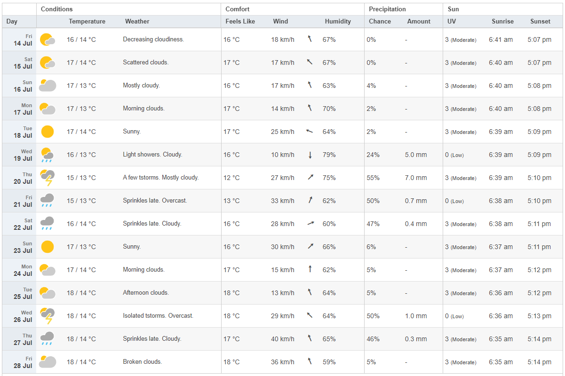The image size is (565, 376).
Task: Click the sun icon for Sun 23 Jul
Action: tap(48, 247)
